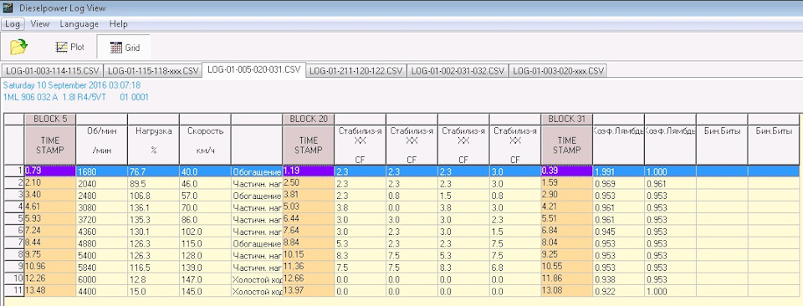
Task: Select row number 5 header
Action: (x=14, y=219)
